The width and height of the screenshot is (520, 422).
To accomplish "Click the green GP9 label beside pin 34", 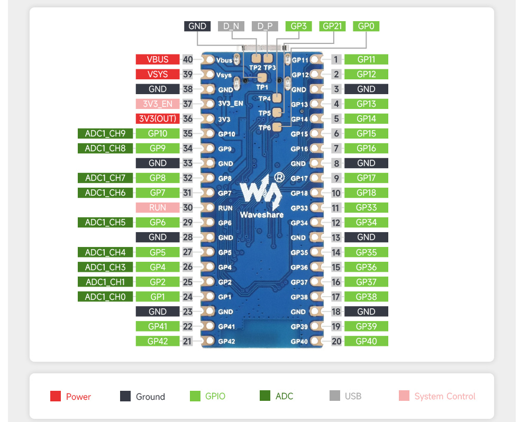I will click(x=158, y=148).
